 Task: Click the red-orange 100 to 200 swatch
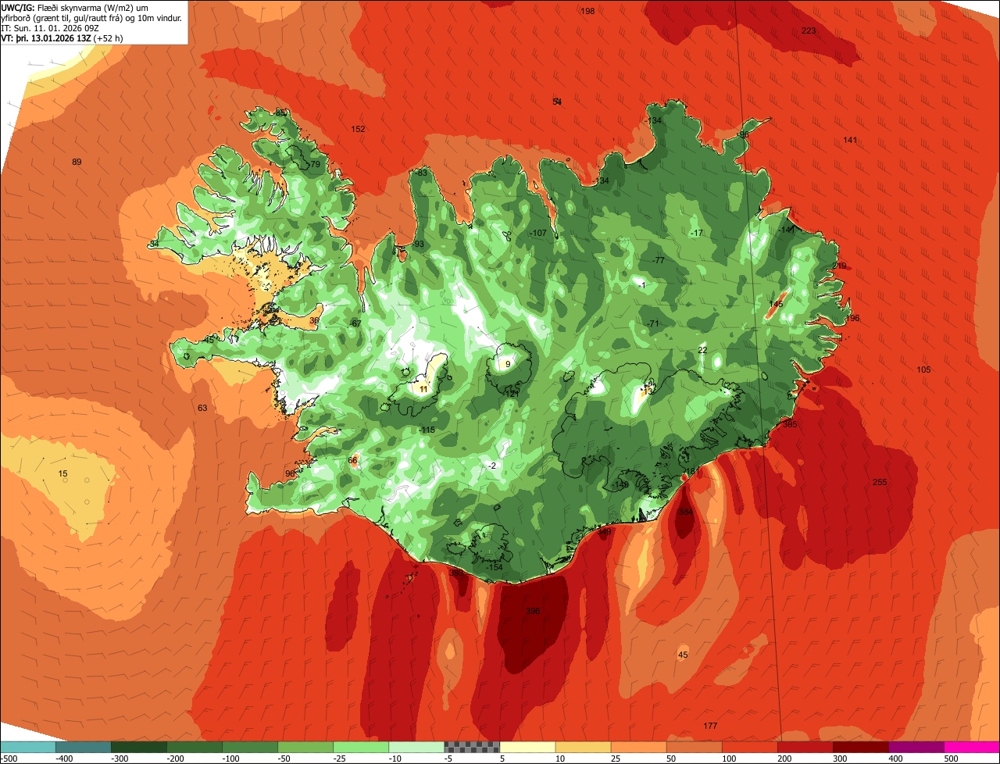[x=748, y=747]
